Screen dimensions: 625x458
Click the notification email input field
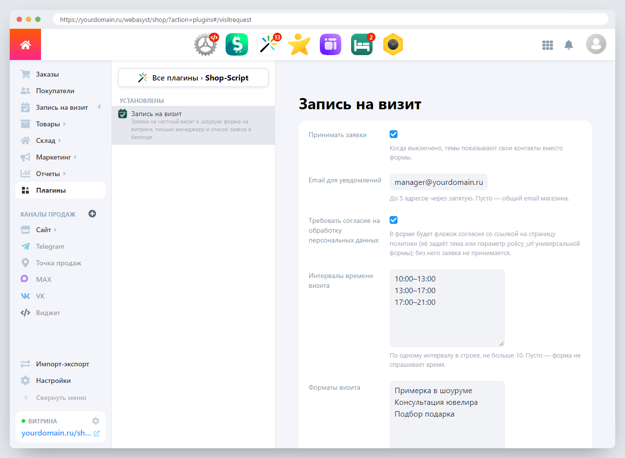coord(438,182)
